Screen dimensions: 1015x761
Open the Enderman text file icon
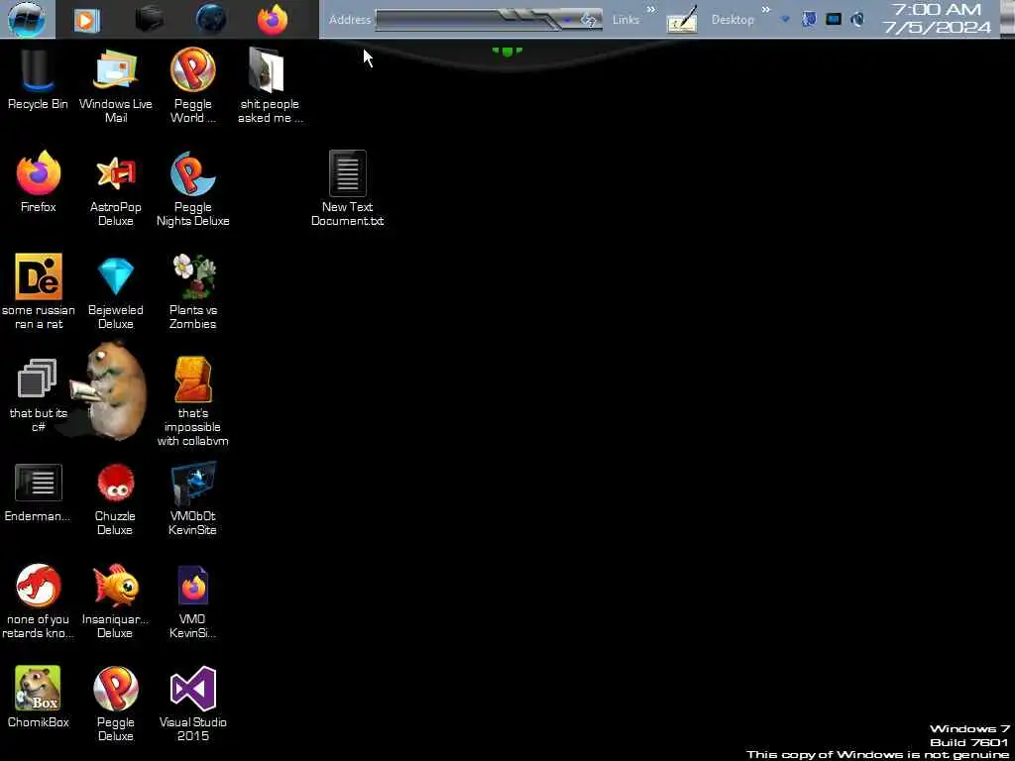39,491
